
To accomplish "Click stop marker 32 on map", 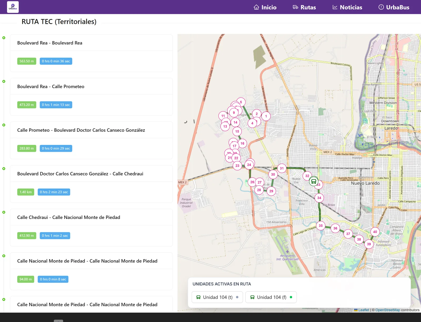I will pos(307,176).
